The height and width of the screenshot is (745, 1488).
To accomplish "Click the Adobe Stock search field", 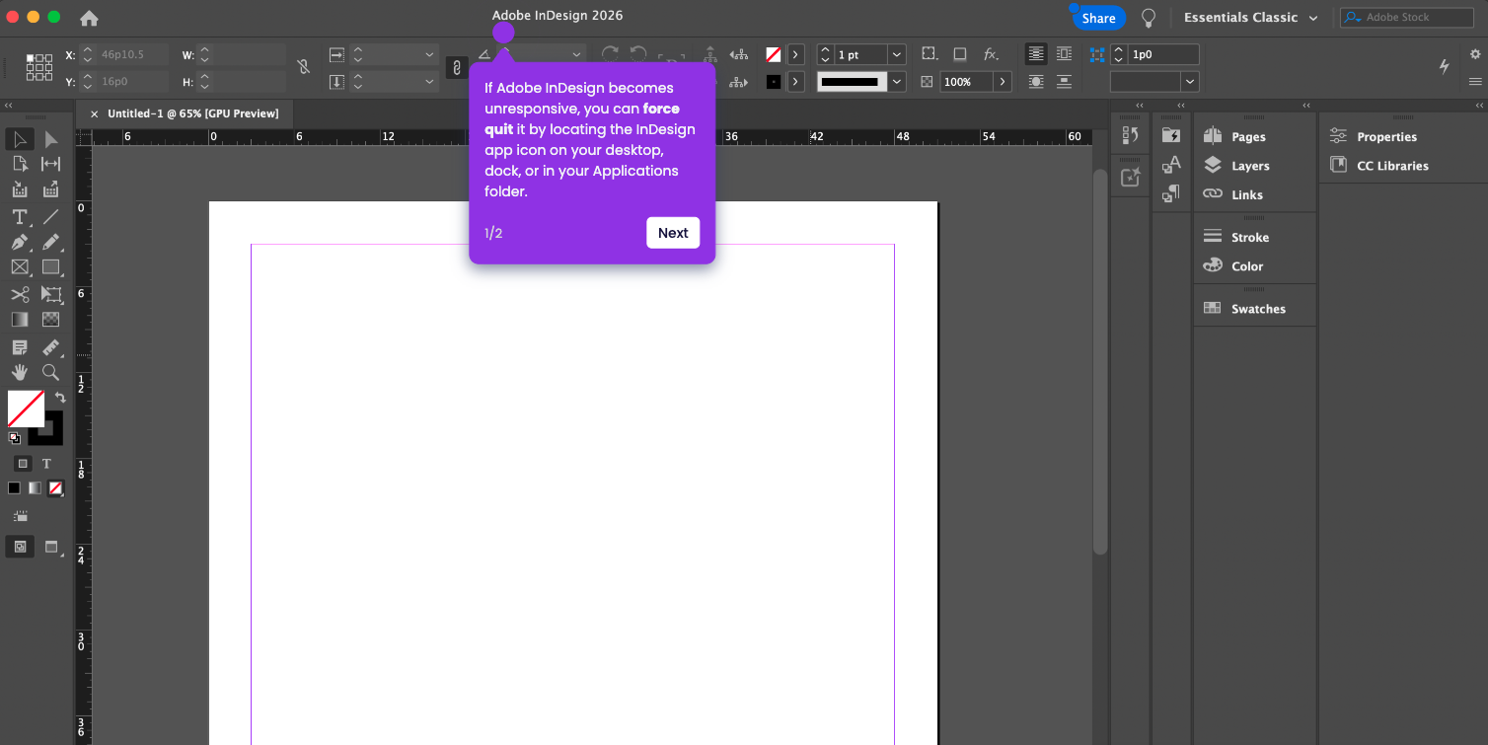I will click(1406, 18).
